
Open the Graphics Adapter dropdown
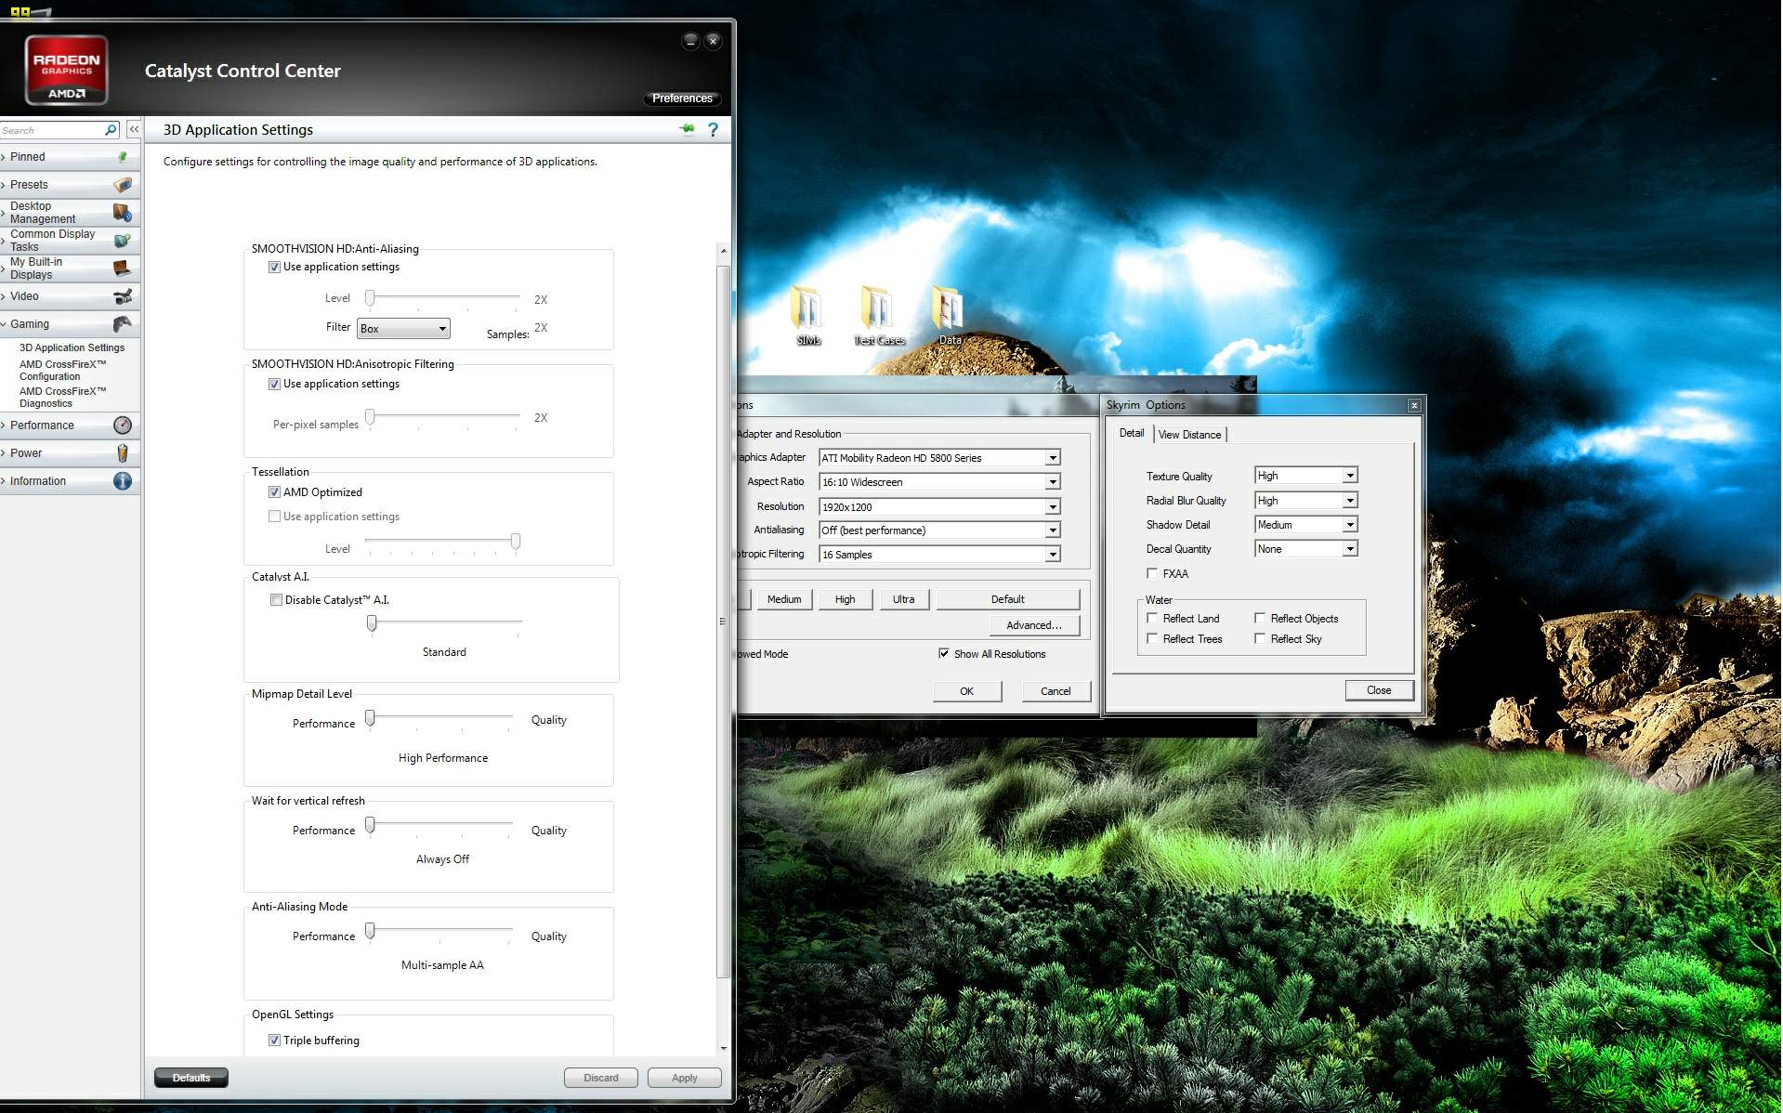coord(939,458)
